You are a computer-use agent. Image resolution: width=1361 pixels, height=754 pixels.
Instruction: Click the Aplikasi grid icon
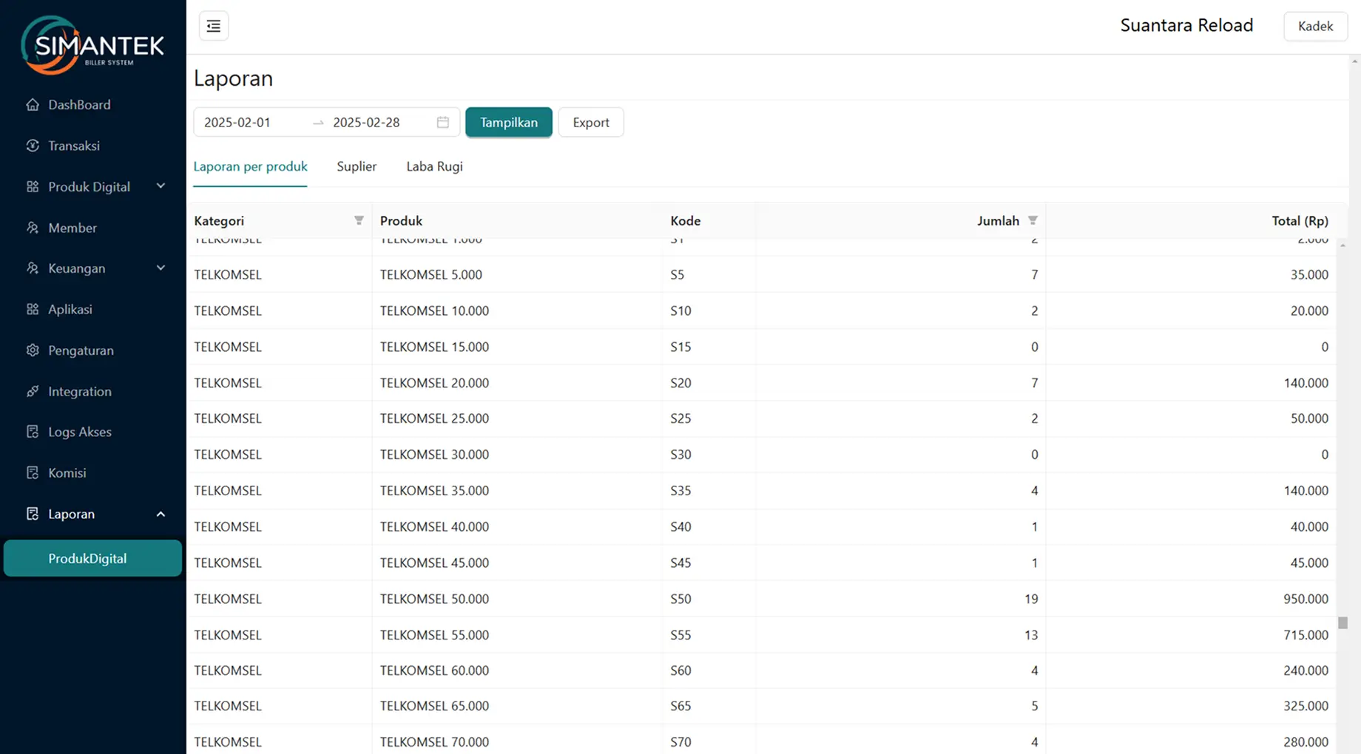(33, 309)
